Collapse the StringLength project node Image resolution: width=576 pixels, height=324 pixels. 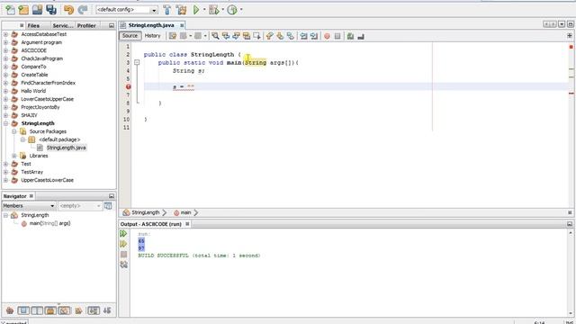(x=5, y=123)
